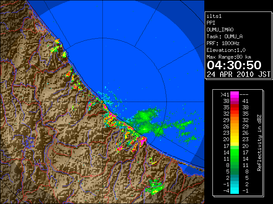Pick the bright magenta legend swatch
This screenshot has width=273, height=204.
235,94
